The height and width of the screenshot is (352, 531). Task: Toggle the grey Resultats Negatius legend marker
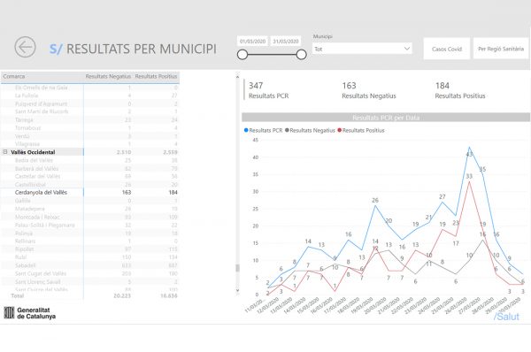pos(287,130)
